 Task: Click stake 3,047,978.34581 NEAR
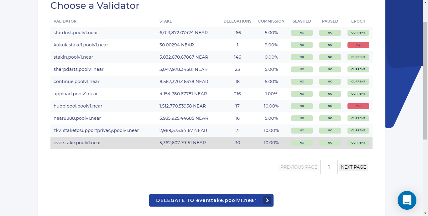(x=184, y=69)
